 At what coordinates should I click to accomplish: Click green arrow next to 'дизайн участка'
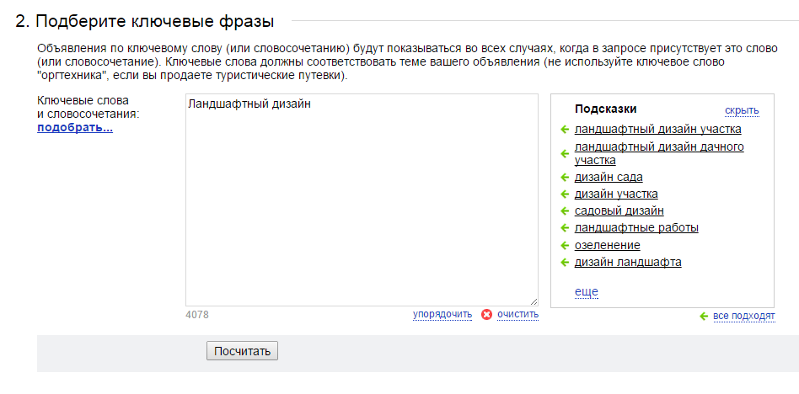pyautogui.click(x=564, y=194)
